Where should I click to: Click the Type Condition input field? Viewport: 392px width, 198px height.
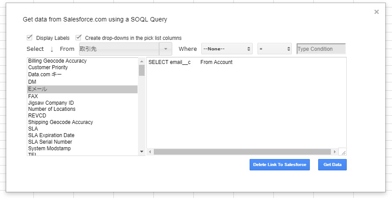point(321,49)
